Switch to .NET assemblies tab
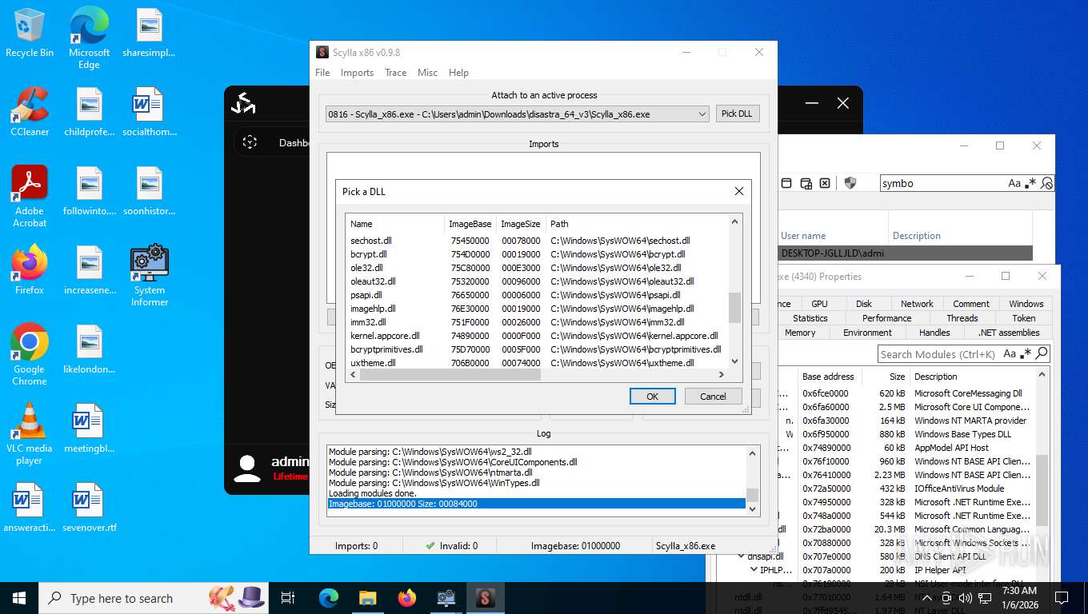The image size is (1088, 614). coord(1009,333)
